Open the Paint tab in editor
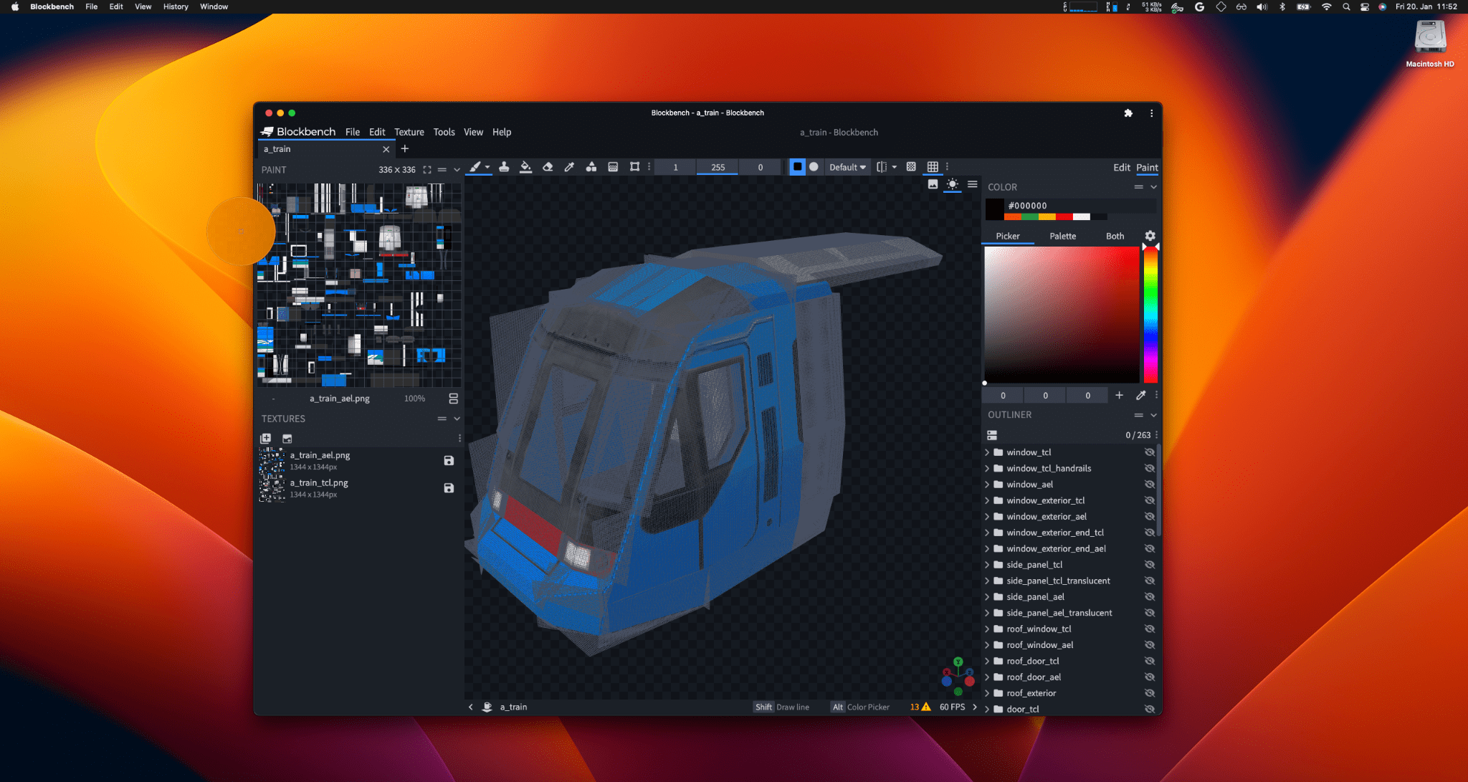1468x782 pixels. pyautogui.click(x=1148, y=167)
